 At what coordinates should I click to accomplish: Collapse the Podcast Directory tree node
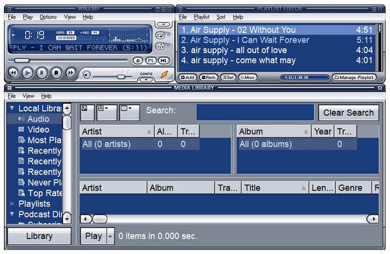point(12,214)
